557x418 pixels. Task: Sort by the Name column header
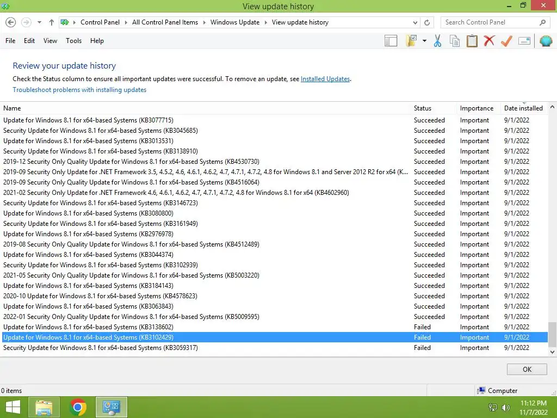pyautogui.click(x=12, y=108)
